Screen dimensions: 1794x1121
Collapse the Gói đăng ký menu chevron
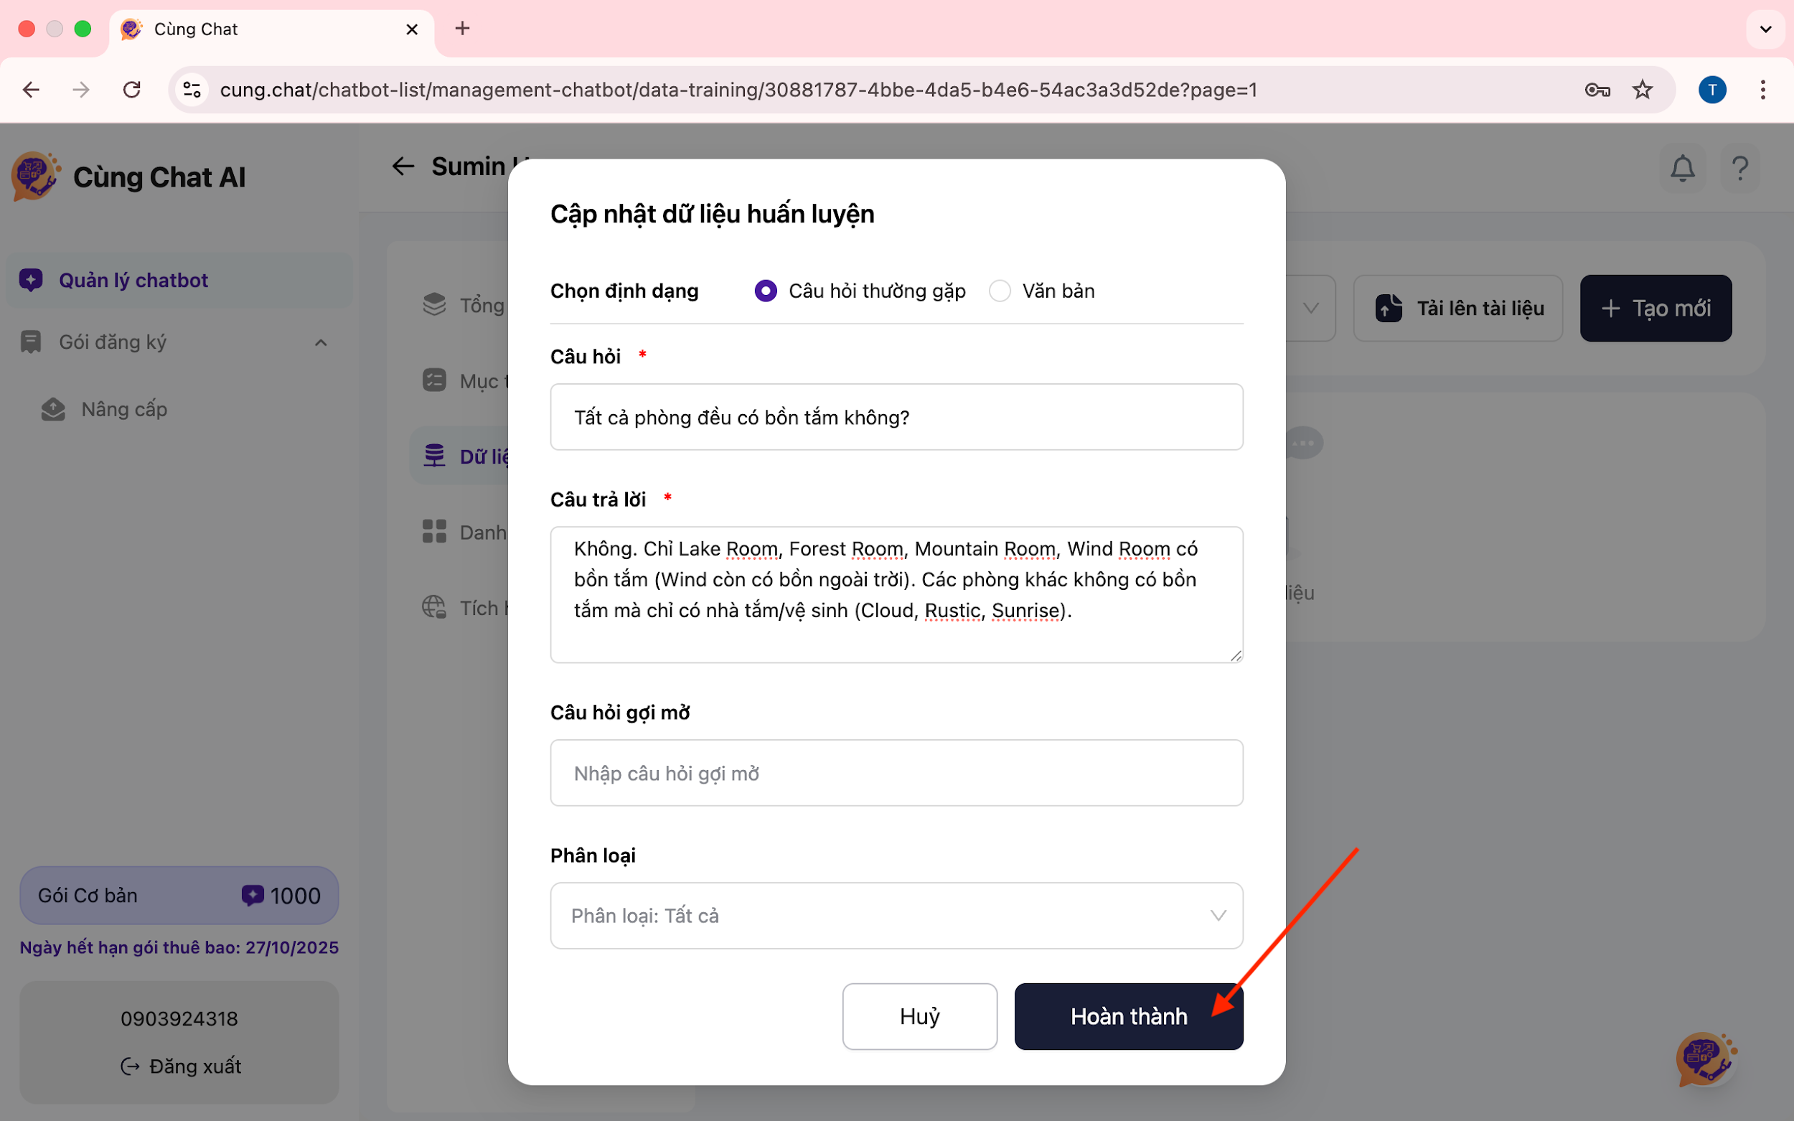click(321, 342)
